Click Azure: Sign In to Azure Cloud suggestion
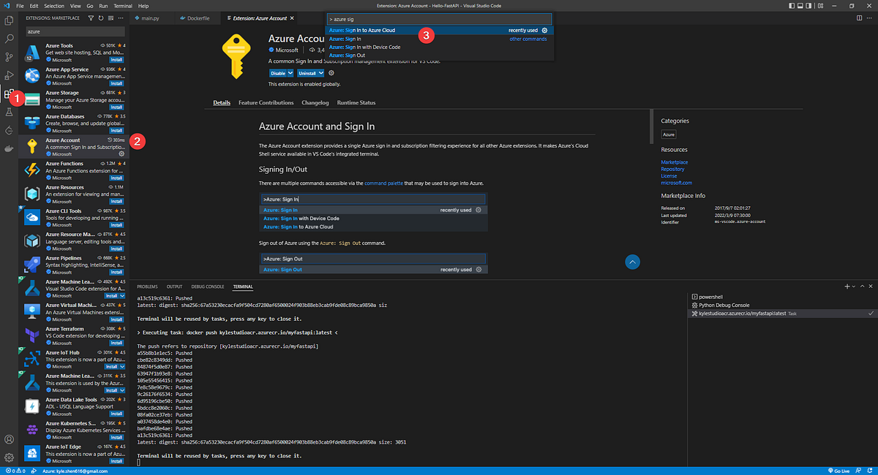878x475 pixels. [380, 30]
